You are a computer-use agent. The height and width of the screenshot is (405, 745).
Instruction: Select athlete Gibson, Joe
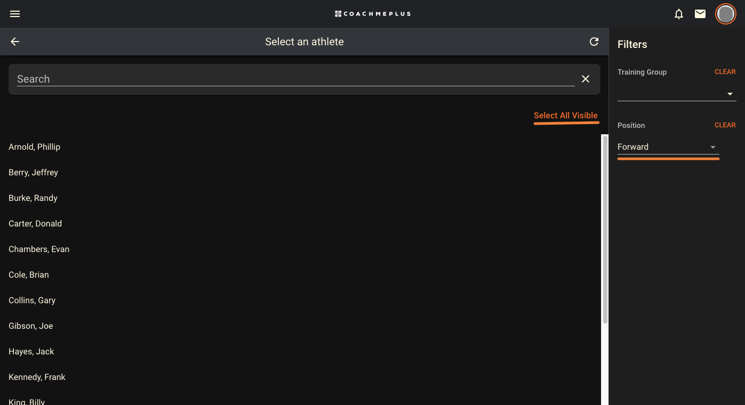30,326
